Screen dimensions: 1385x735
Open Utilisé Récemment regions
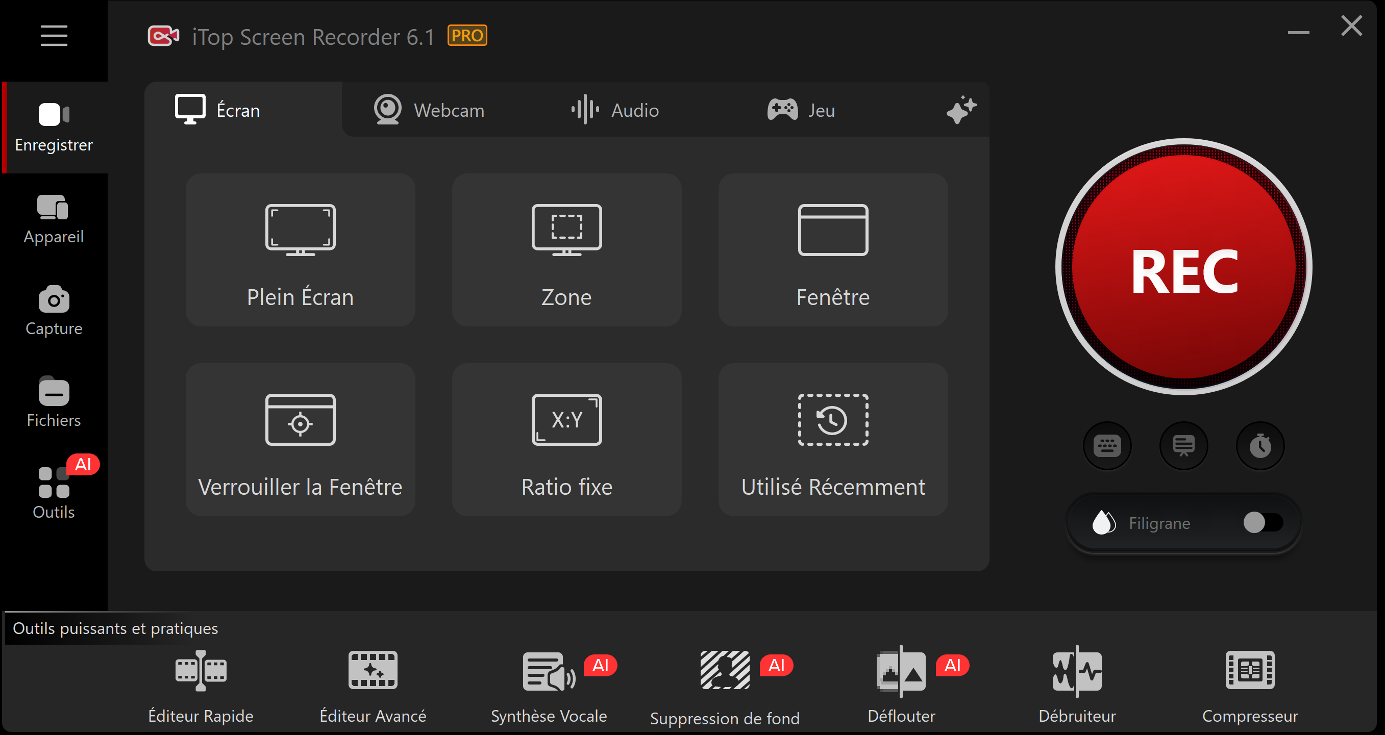coord(832,440)
